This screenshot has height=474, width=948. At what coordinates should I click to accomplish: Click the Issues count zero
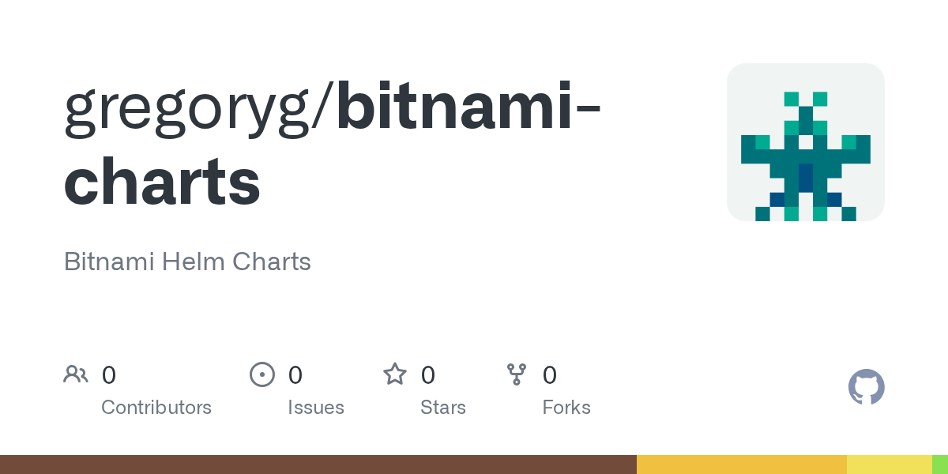pos(295,375)
